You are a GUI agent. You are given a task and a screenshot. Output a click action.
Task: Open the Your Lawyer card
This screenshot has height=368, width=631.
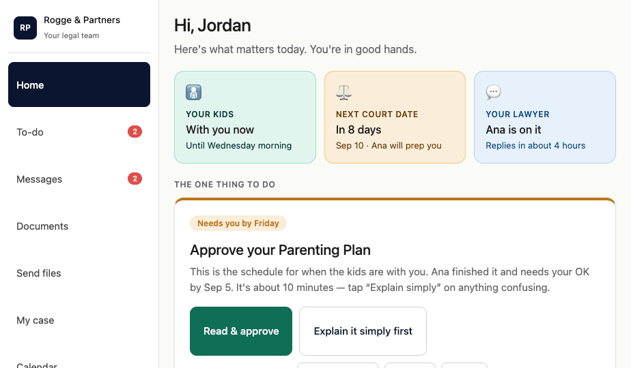coord(545,117)
